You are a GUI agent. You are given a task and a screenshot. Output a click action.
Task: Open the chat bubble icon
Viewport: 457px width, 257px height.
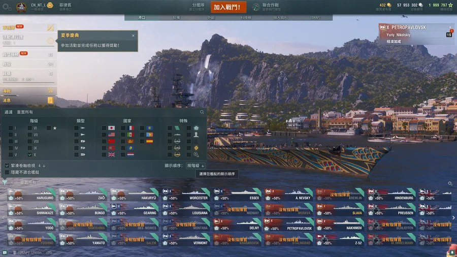point(5,252)
